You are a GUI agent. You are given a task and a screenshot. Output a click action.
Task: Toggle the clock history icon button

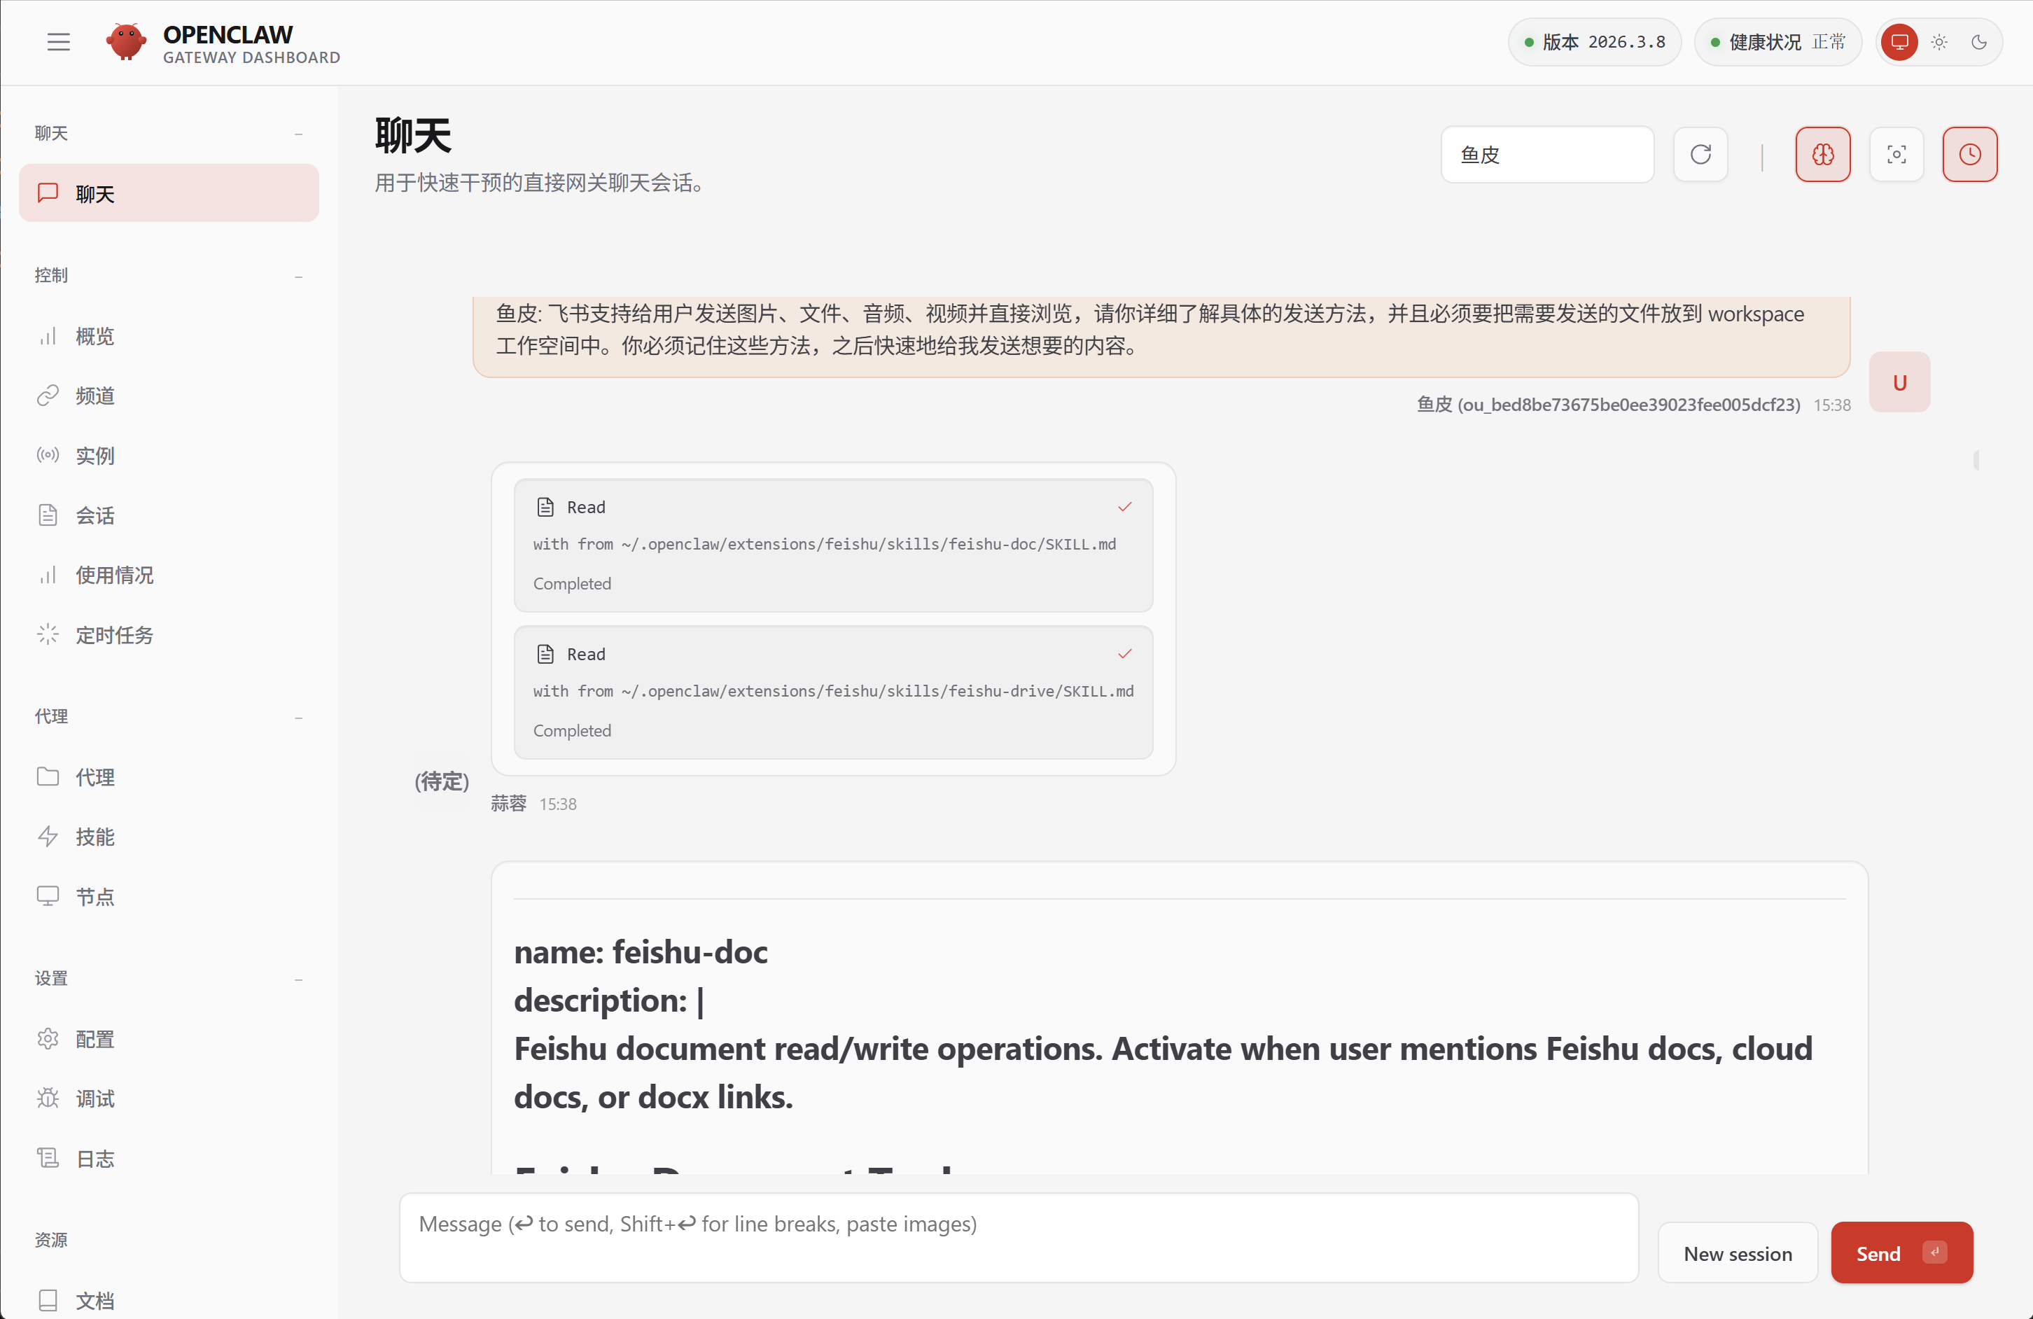click(x=1969, y=155)
